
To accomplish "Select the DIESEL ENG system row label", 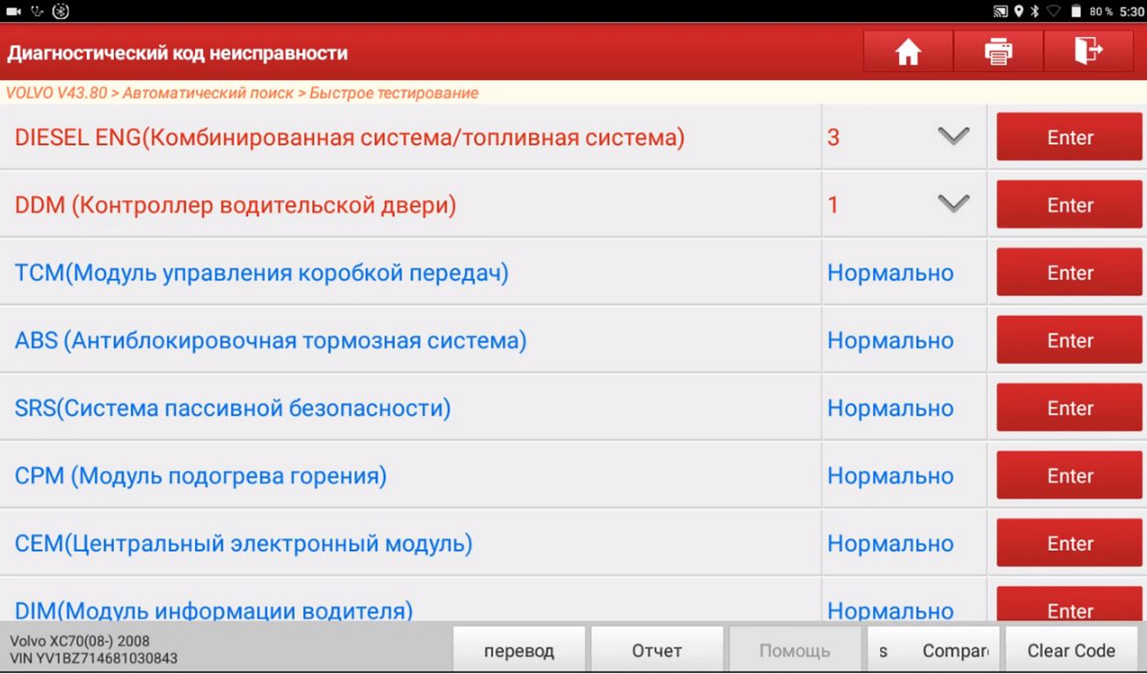I will [350, 138].
